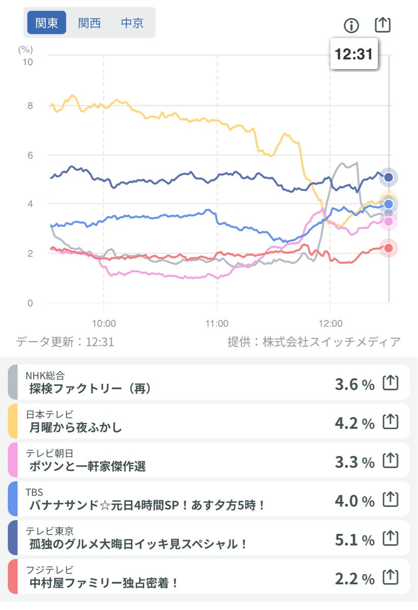
Task: Open the info icon above chart
Action: pyautogui.click(x=351, y=25)
